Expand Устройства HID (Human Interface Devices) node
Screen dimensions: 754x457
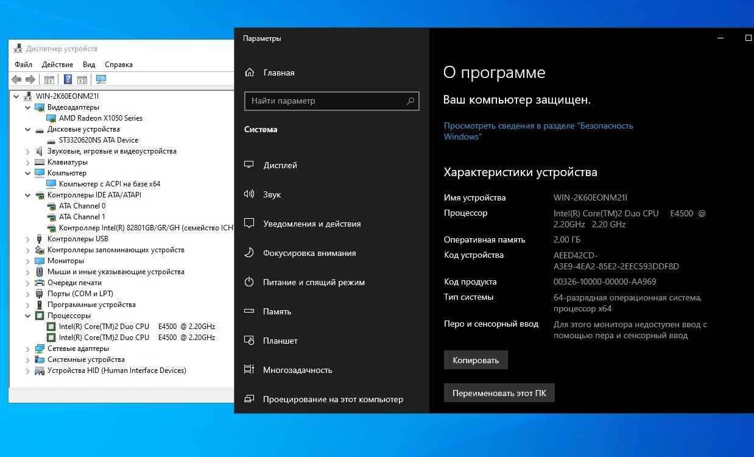(28, 370)
